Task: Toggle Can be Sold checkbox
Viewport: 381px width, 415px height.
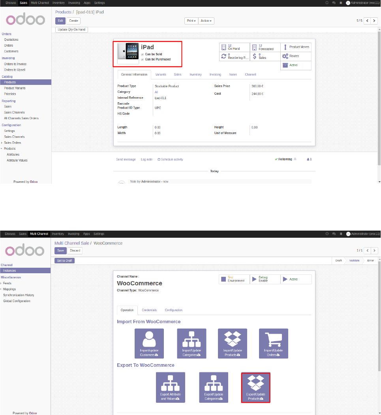Action: tap(143, 54)
